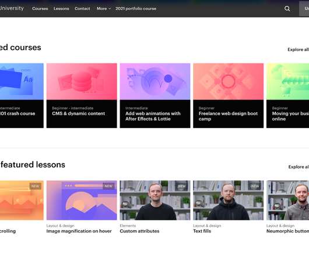
Task: Click NEW badge on Custom attributes thumbnail
Action: coord(182,186)
